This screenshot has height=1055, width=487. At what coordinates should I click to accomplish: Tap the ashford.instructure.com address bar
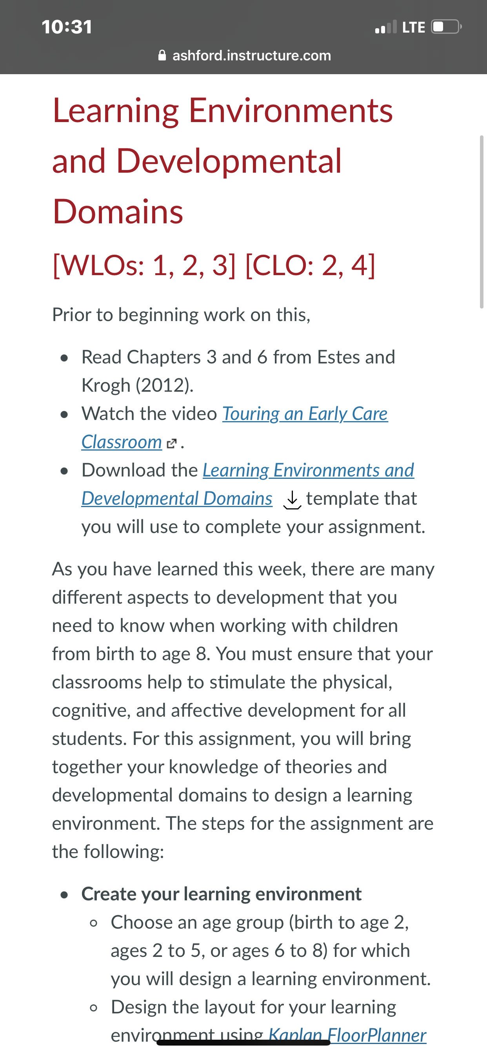(244, 55)
